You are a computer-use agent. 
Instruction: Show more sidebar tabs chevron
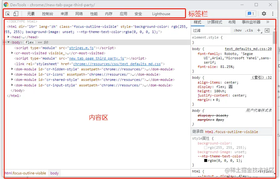(x=267, y=22)
